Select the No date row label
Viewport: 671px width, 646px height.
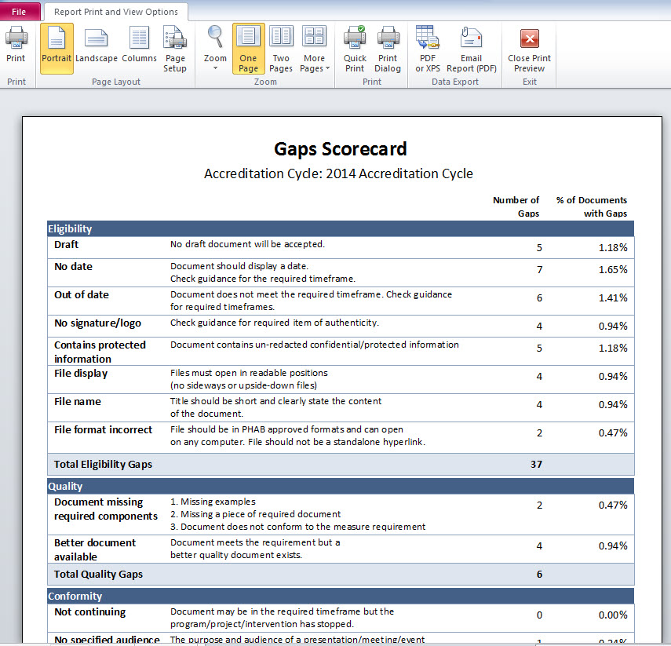[73, 266]
